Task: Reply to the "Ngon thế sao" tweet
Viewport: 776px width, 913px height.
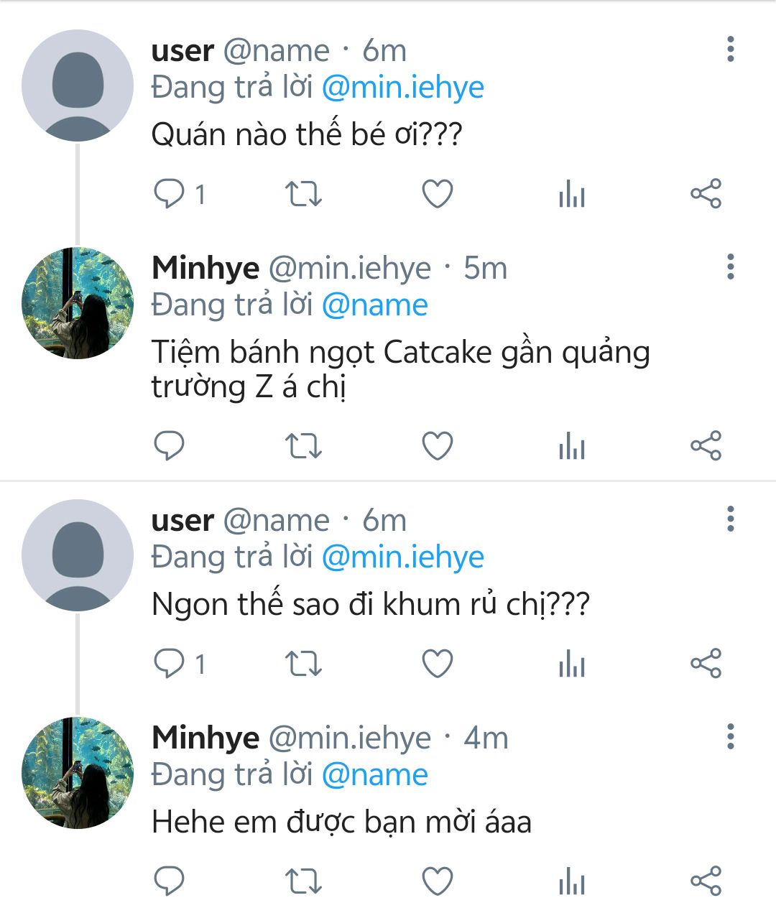Action: [x=170, y=664]
